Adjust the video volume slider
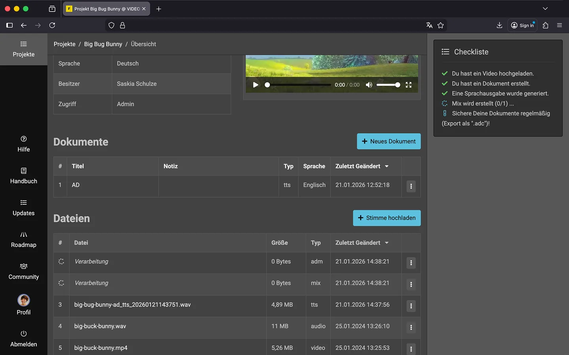The width and height of the screenshot is (569, 355). pos(388,85)
